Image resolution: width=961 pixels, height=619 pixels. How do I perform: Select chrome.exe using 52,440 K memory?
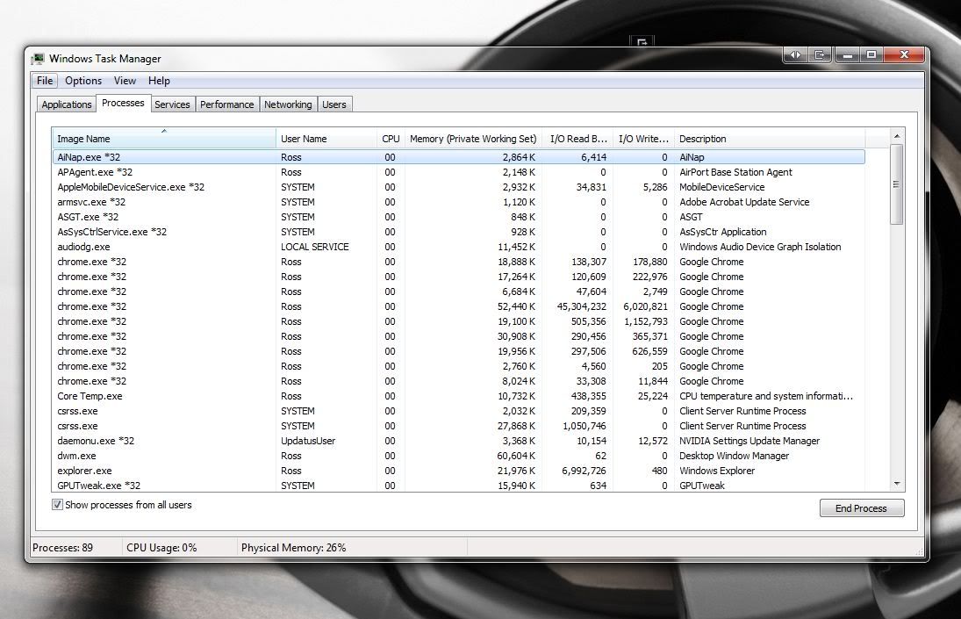click(458, 306)
